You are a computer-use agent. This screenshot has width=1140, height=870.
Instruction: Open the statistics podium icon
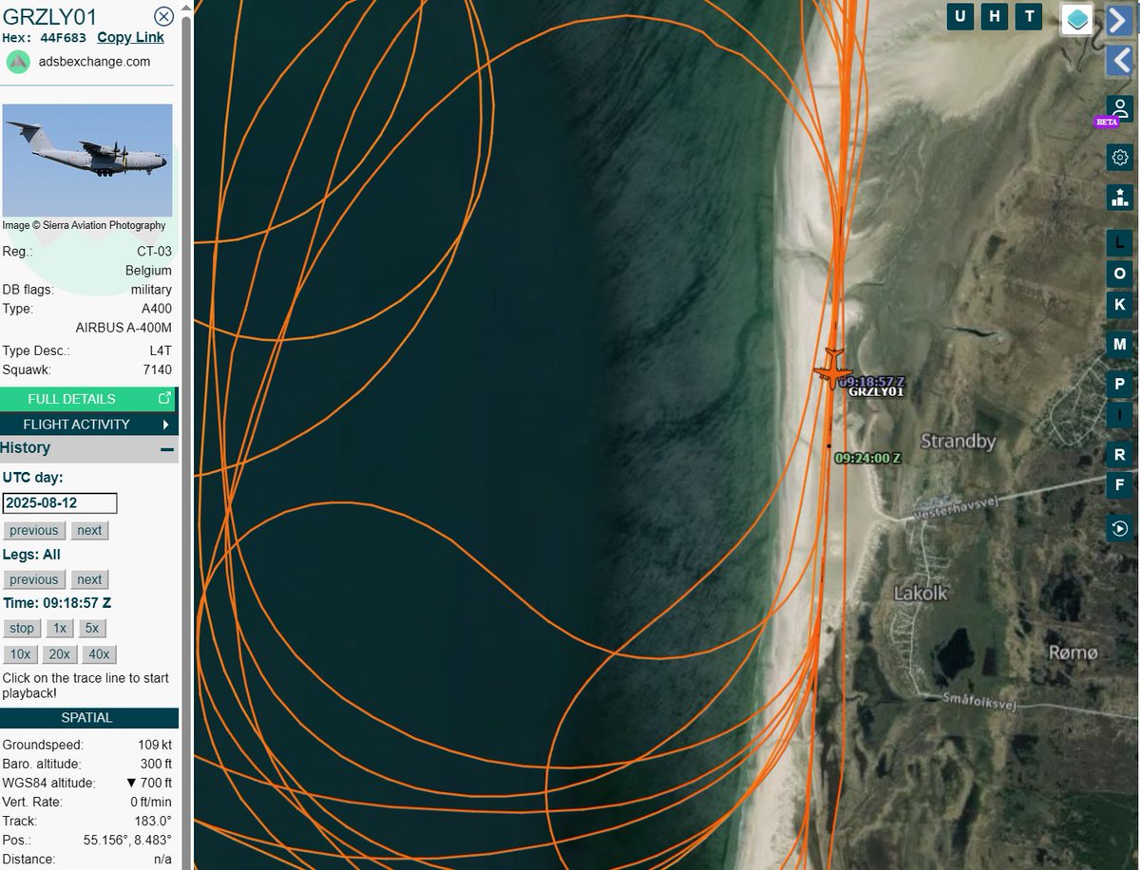1120,198
